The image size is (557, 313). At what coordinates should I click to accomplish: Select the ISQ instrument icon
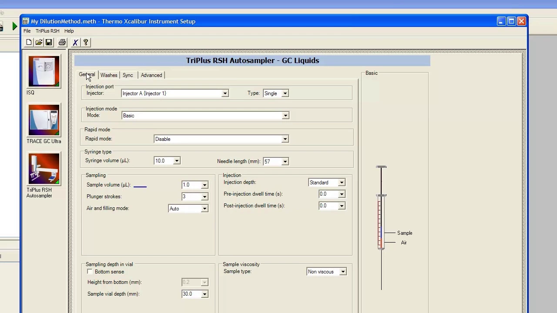44,71
